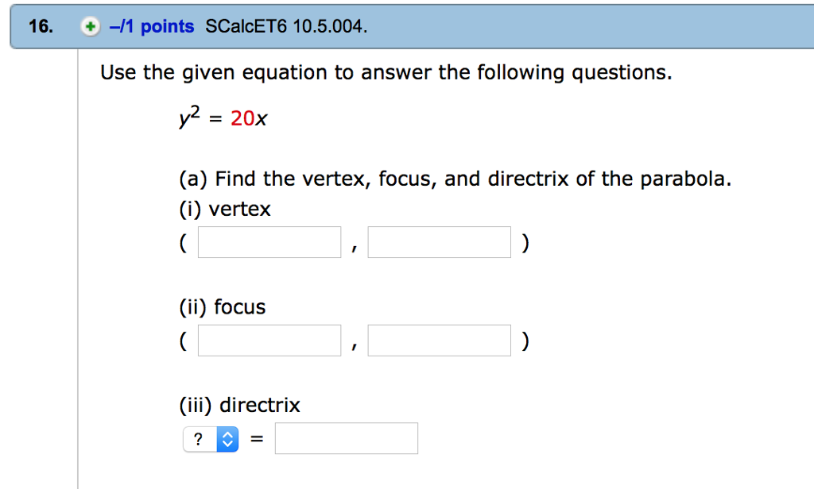Click the equals sign beside the dropdown
This screenshot has height=489, width=814.
pyautogui.click(x=255, y=438)
